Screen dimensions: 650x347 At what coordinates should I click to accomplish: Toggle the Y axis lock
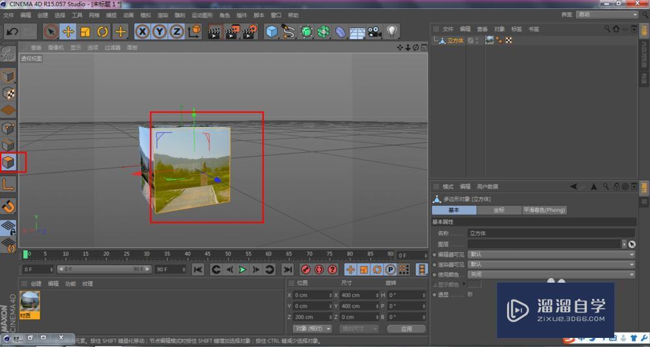pyautogui.click(x=159, y=31)
